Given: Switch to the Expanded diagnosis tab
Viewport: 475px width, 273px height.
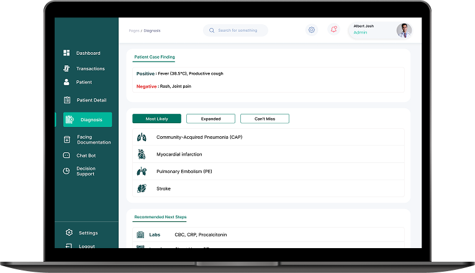Looking at the screenshot, I should [210, 119].
